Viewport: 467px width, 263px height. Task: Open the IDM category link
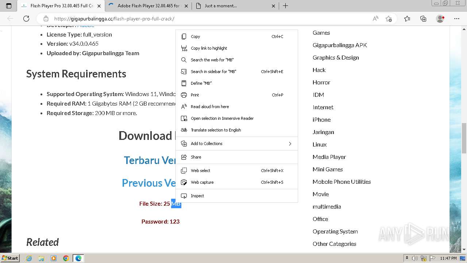318,95
